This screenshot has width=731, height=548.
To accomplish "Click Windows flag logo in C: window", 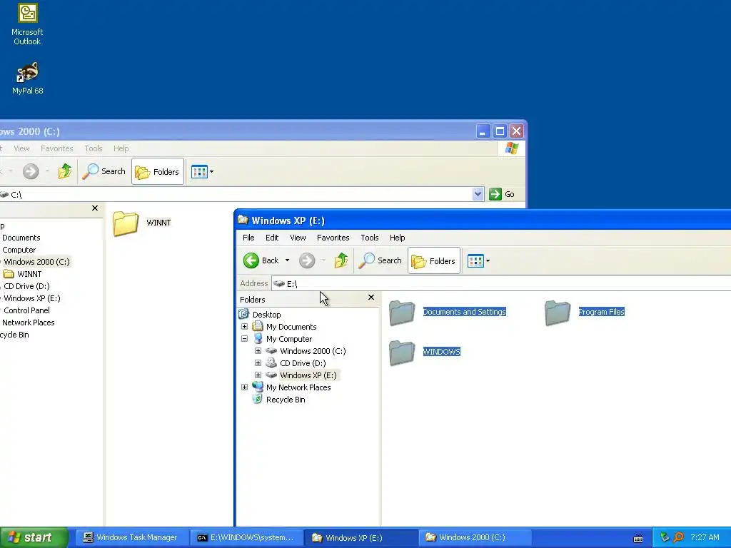I will click(511, 148).
